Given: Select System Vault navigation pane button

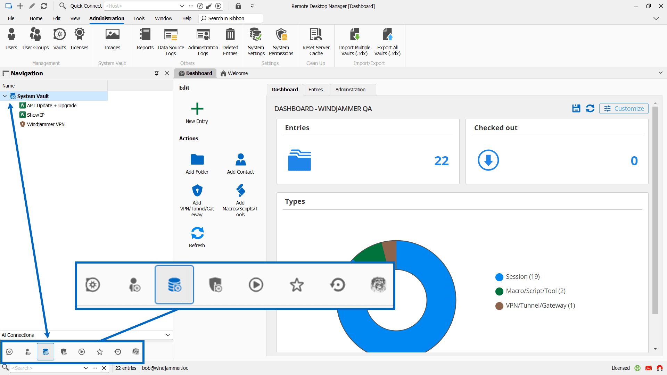Looking at the screenshot, I should (46, 352).
